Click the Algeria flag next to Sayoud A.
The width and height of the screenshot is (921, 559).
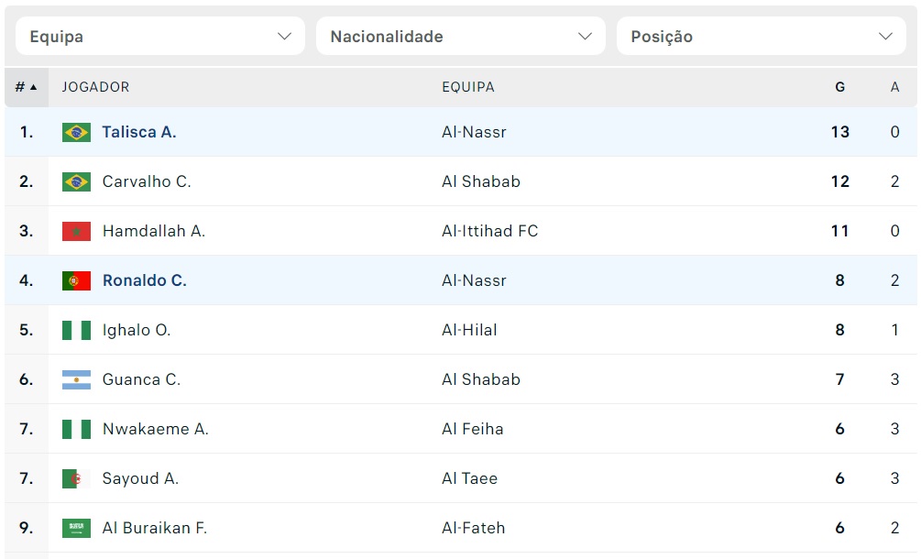(76, 478)
